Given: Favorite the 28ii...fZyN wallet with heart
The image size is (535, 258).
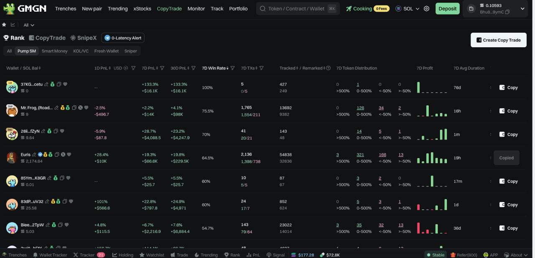Looking at the screenshot, I should point(62,131).
